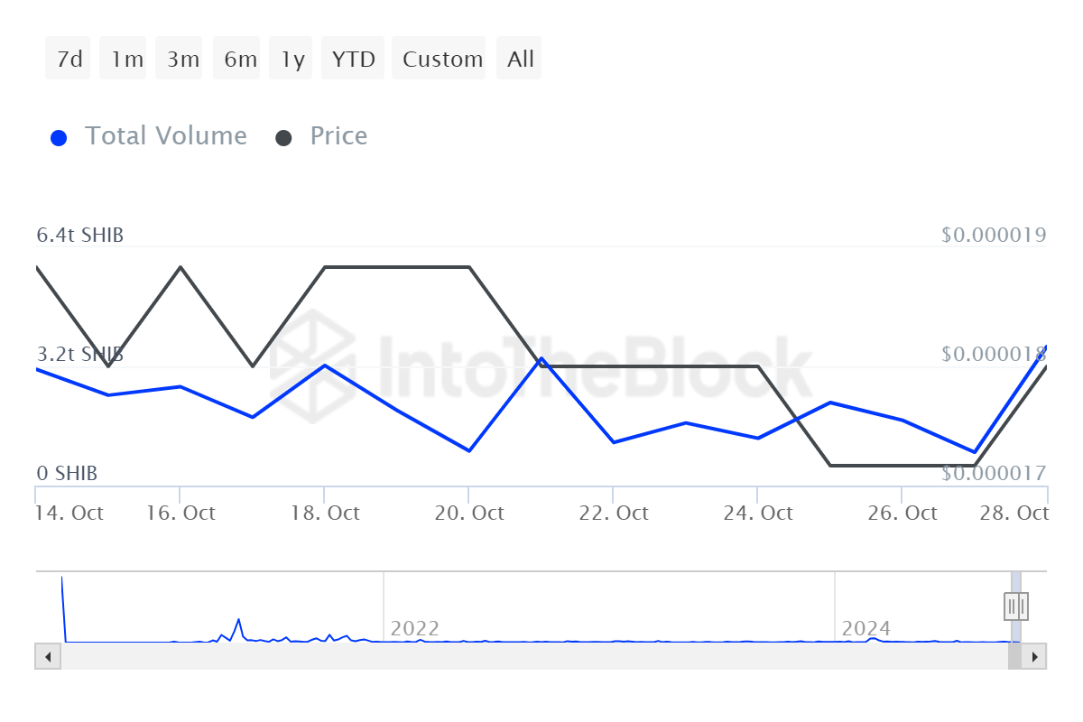Click navigator scroll right arrow
This screenshot has height=722, width=1083.
[x=1034, y=656]
